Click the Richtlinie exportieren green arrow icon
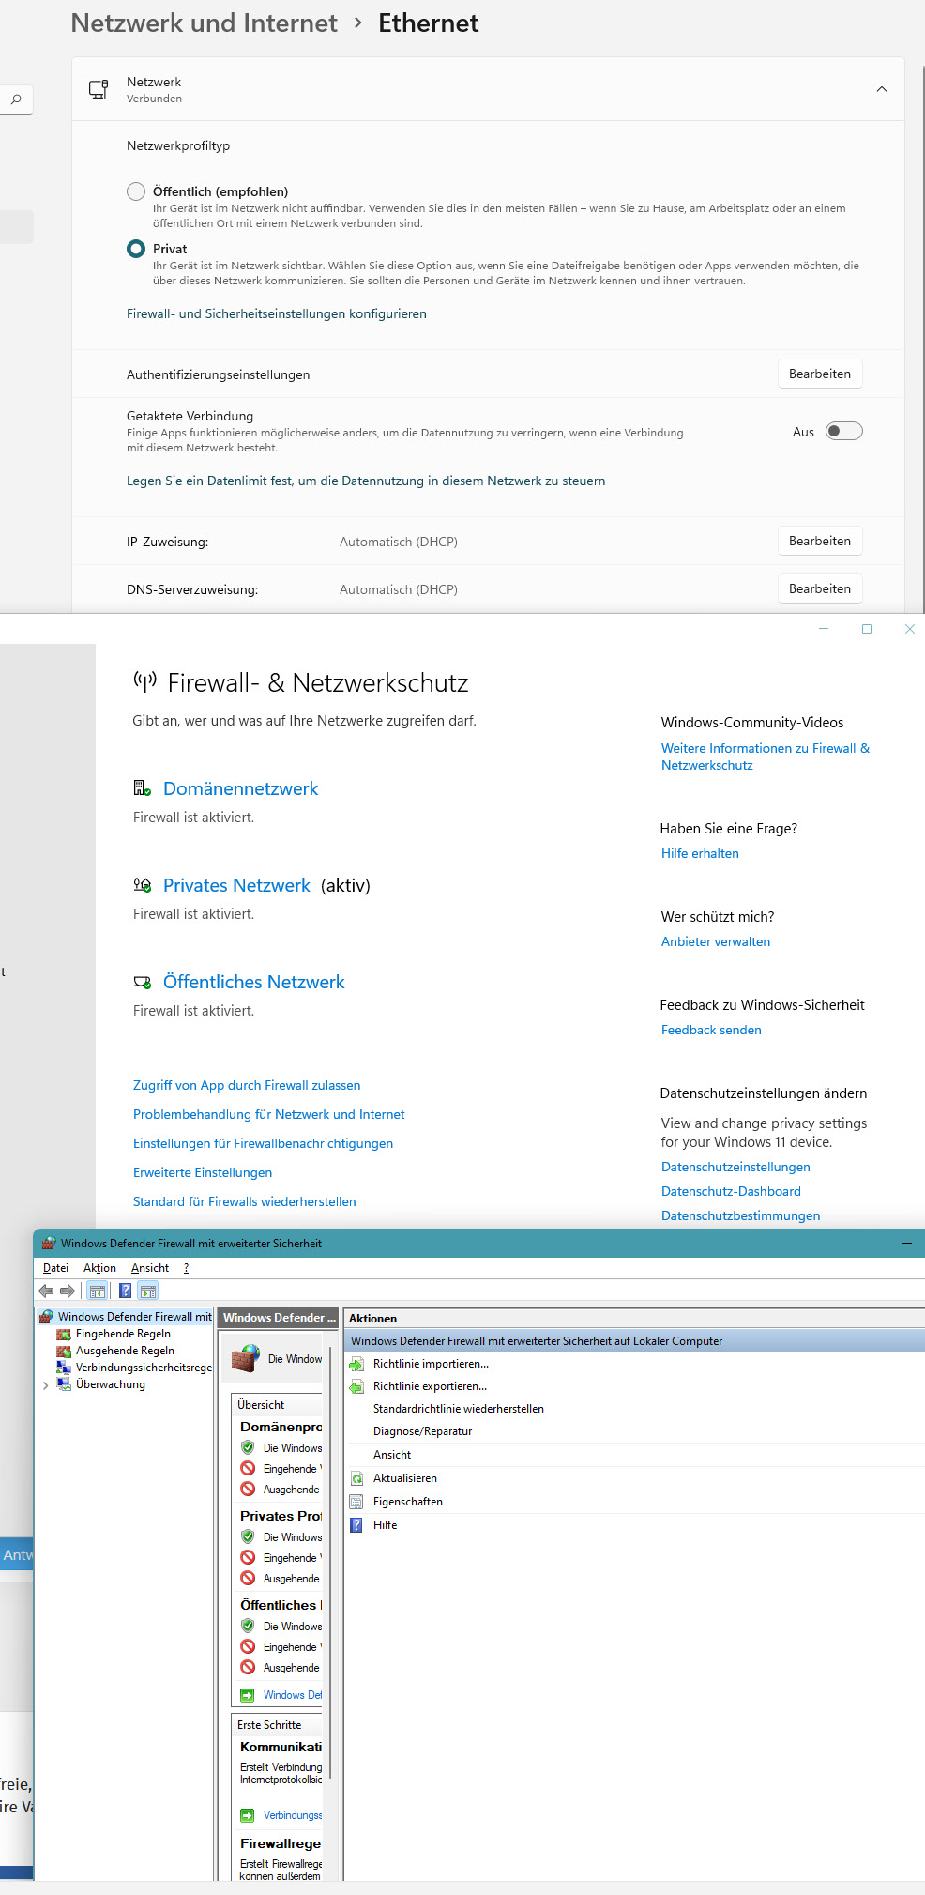Screen dimensions: 925x1895 point(356,1386)
